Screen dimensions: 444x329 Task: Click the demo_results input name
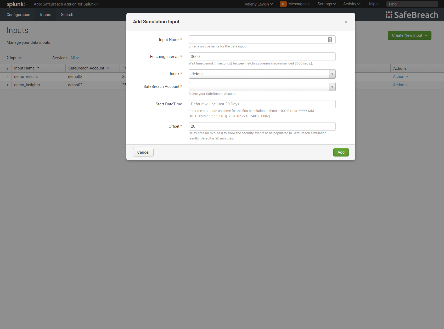pyautogui.click(x=26, y=77)
